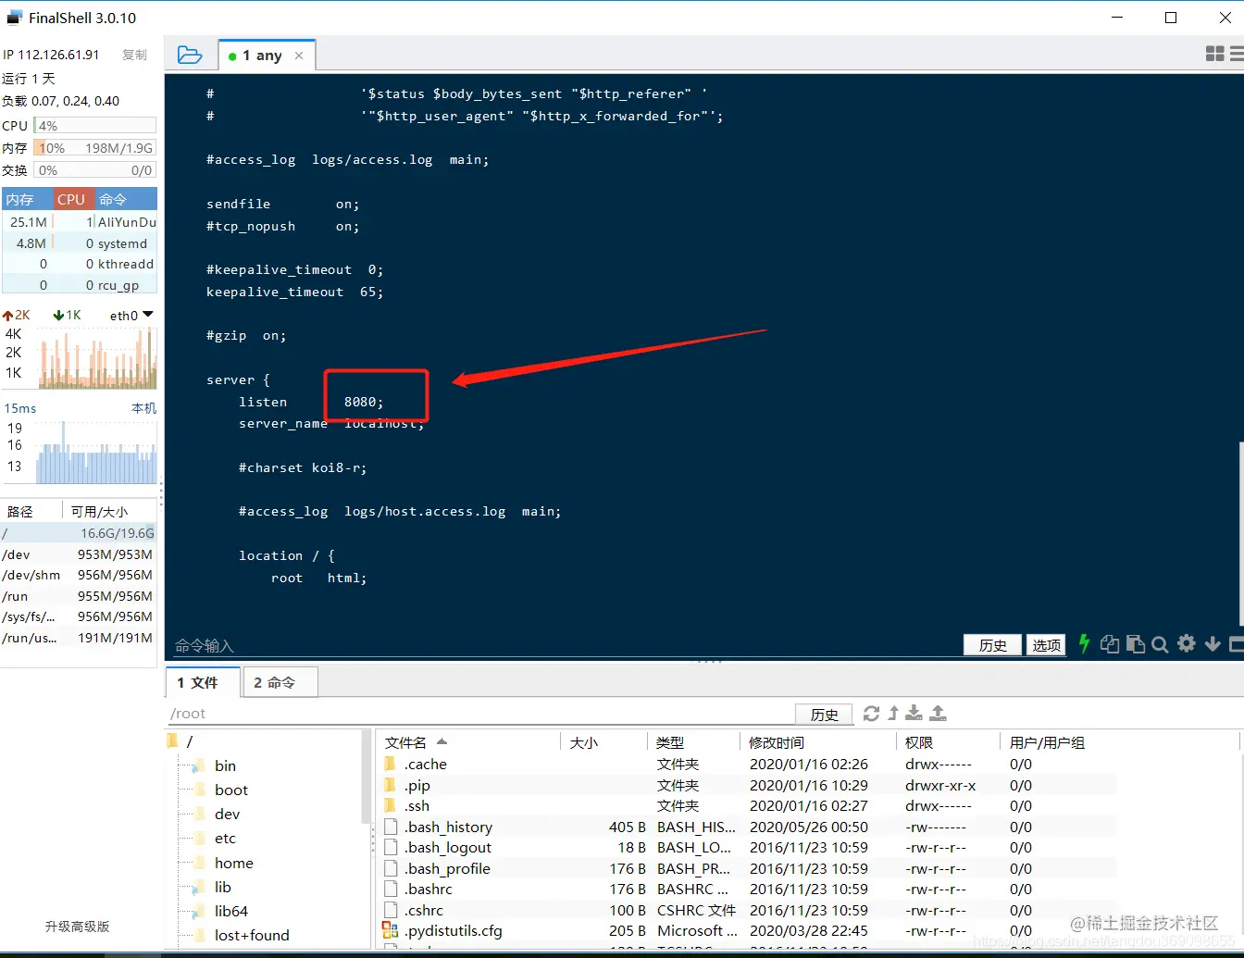Select the CPU column header in process list
This screenshot has width=1244, height=958.
(x=73, y=199)
